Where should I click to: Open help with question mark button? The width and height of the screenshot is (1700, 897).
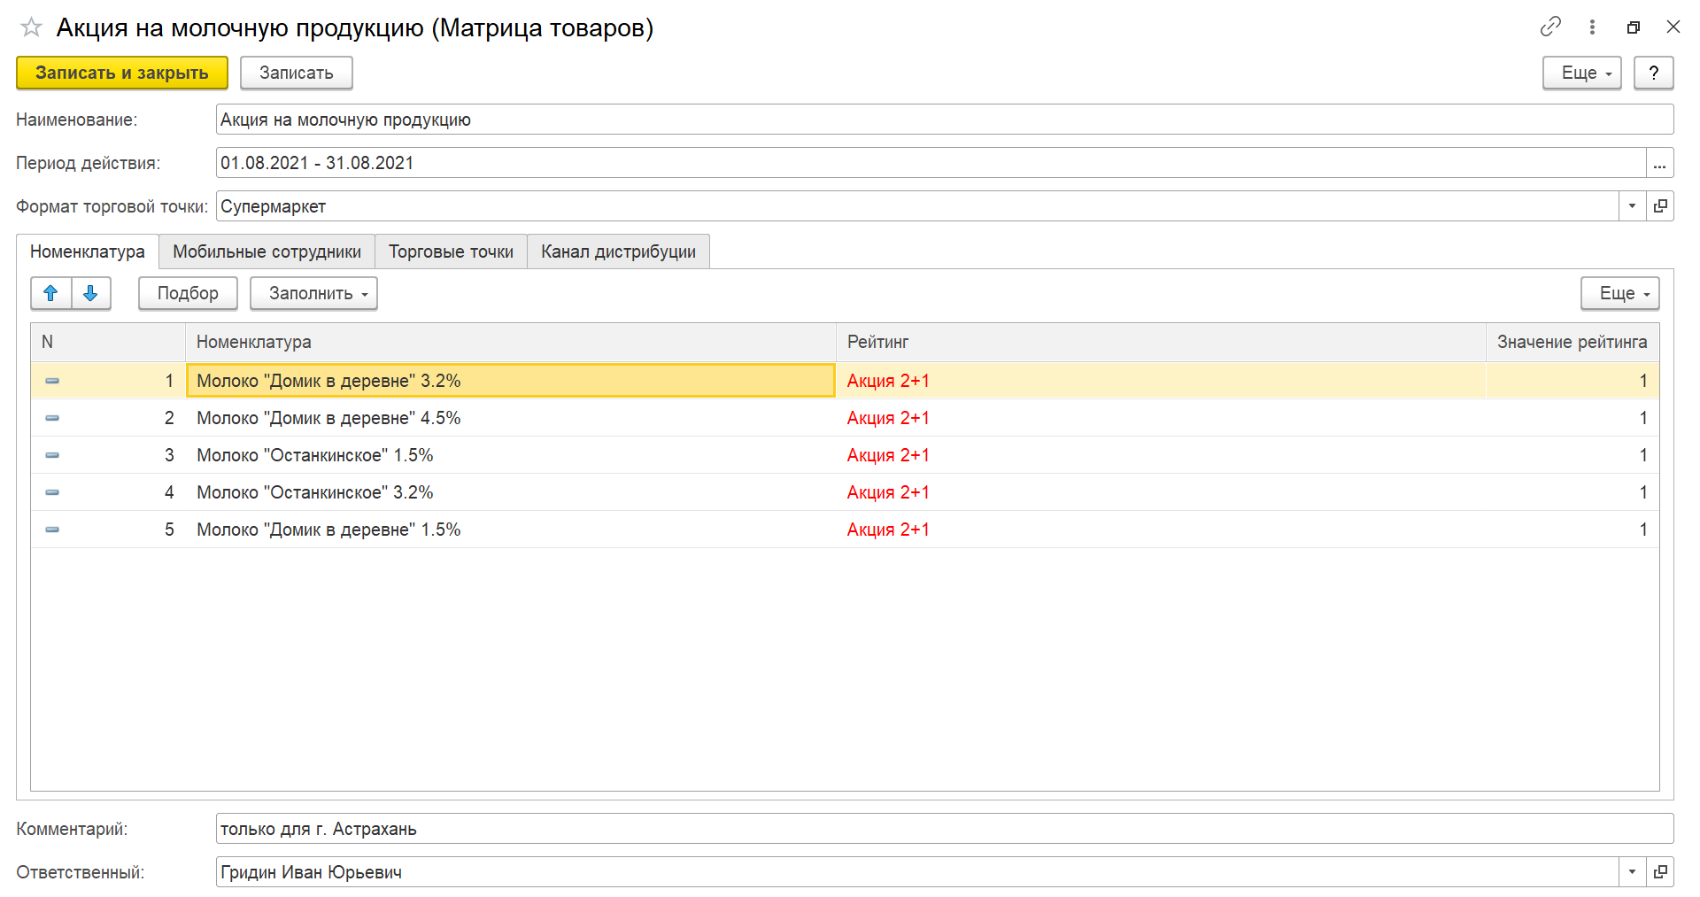click(1653, 73)
